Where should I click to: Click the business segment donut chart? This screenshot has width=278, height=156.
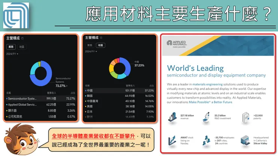coord(41,73)
